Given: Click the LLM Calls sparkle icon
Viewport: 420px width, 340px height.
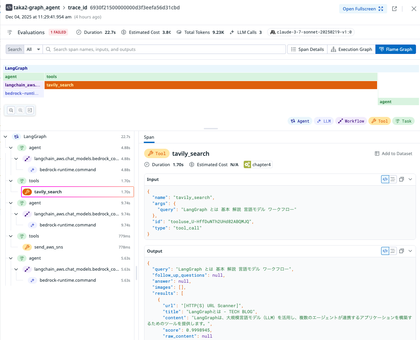Looking at the screenshot, I should pos(232,32).
